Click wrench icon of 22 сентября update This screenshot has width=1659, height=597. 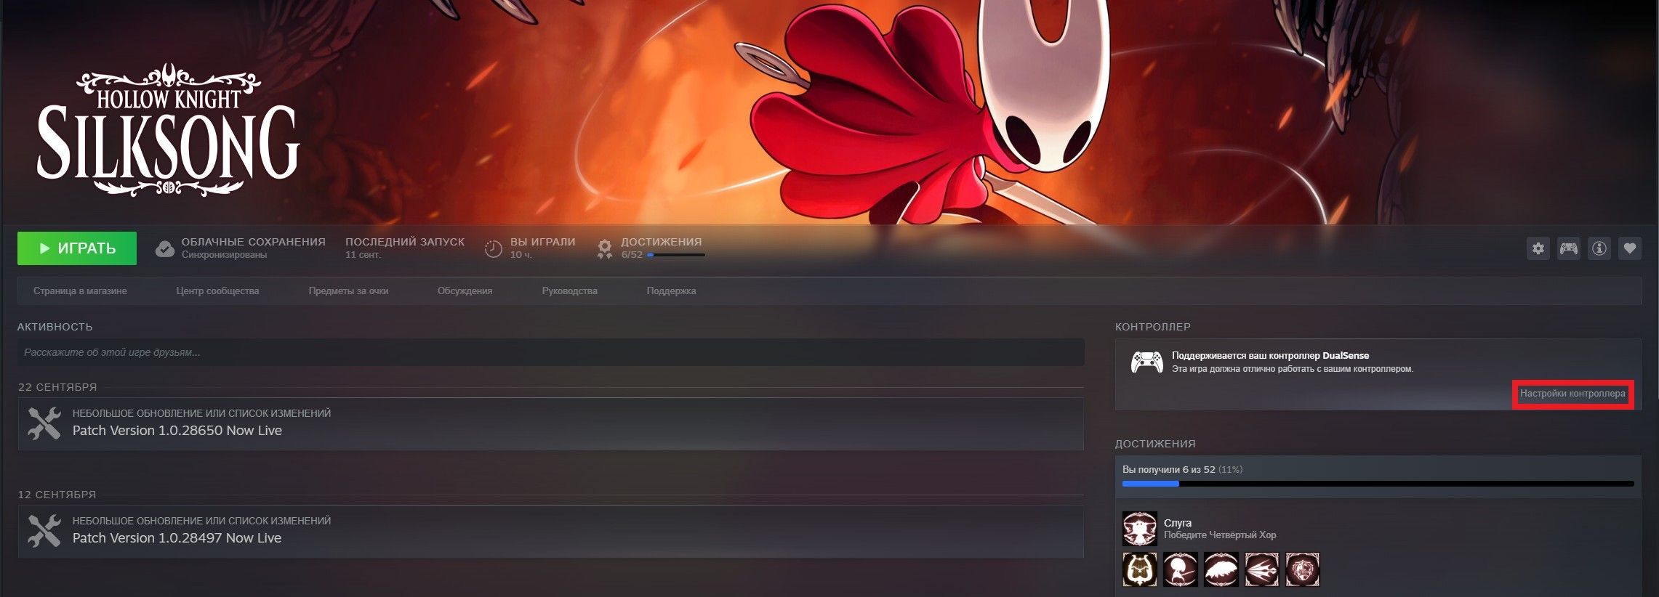[x=44, y=423]
